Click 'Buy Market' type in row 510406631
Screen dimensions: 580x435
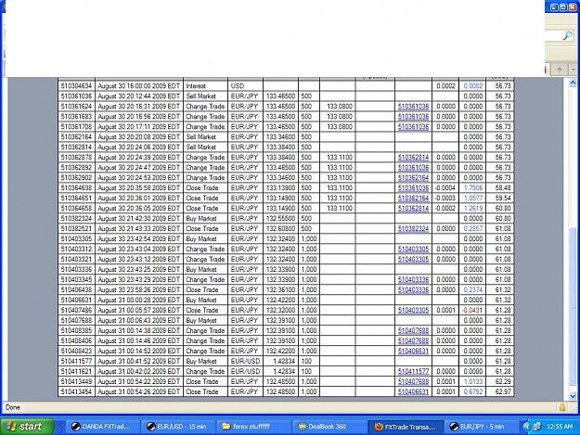[x=201, y=301]
